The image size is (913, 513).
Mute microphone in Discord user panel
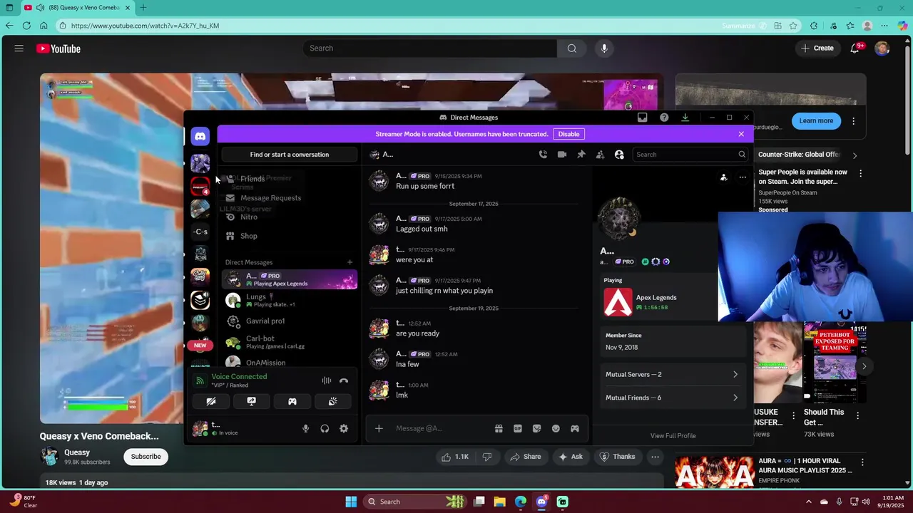point(305,428)
